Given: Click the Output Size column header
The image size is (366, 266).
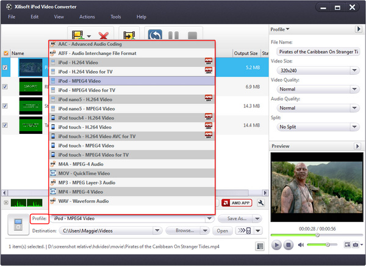Looking at the screenshot, I should pyautogui.click(x=246, y=53).
